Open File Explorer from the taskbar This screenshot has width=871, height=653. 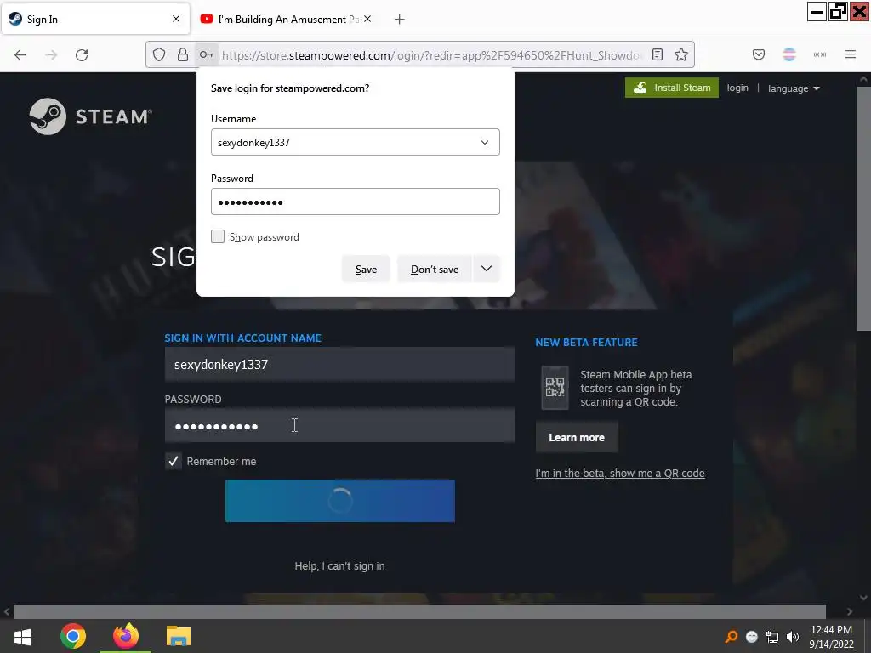click(x=179, y=636)
